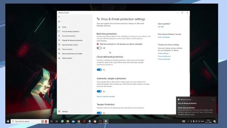Open the Windows Start menu
Viewport: 227px width, 128px height.
[x=8, y=121]
